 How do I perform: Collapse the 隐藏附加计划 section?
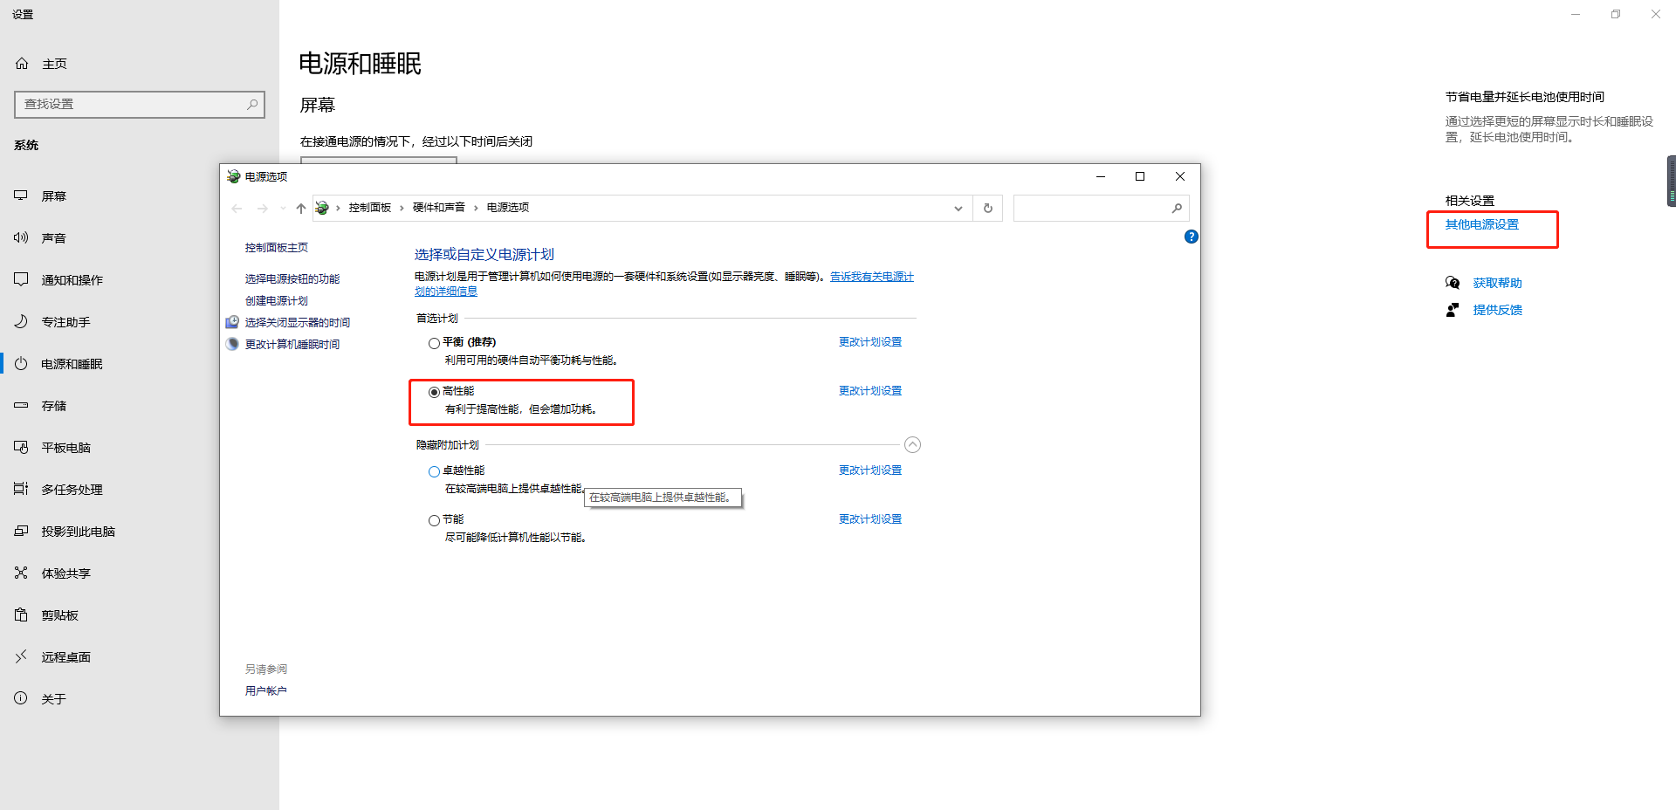912,445
